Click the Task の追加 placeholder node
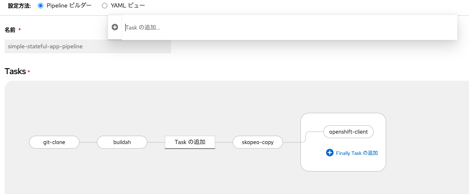469x194 pixels. pyautogui.click(x=190, y=142)
